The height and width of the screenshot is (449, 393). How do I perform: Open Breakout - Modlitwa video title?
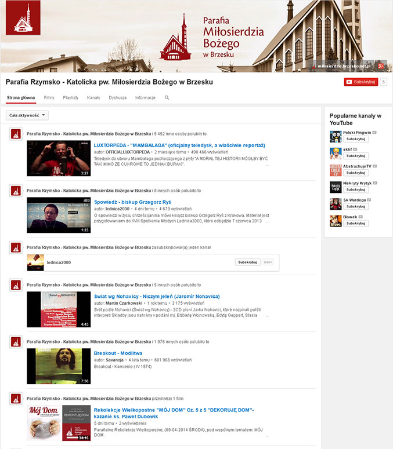(x=118, y=353)
